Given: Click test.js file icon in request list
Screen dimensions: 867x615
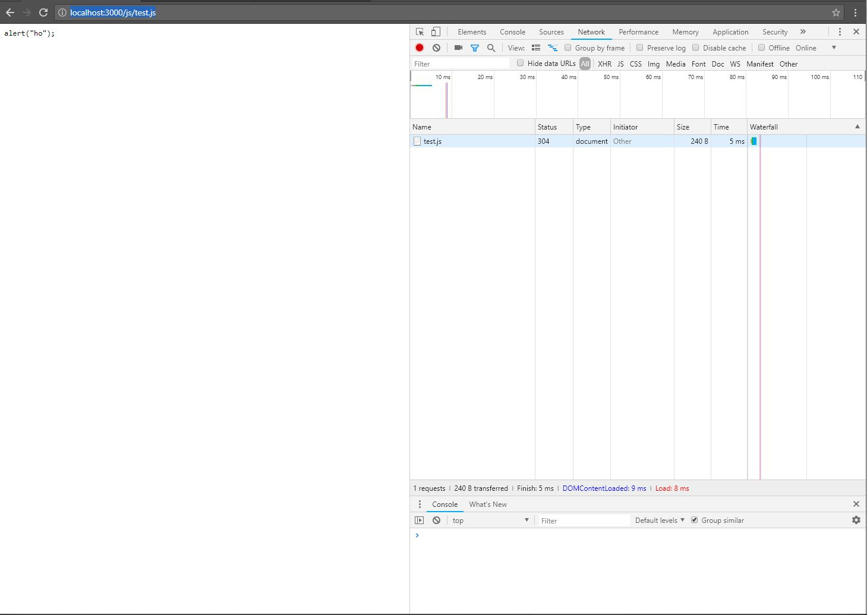Looking at the screenshot, I should [417, 141].
